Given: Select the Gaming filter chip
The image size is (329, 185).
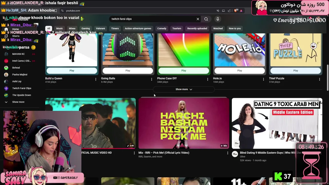Looking at the screenshot, I should 86,29.
